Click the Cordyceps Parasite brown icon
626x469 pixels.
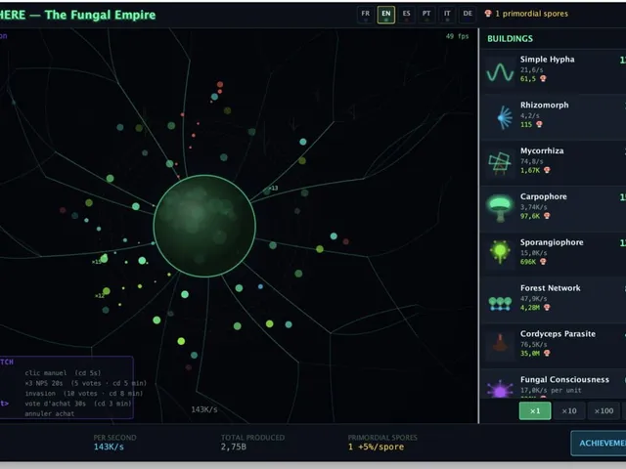click(x=500, y=343)
